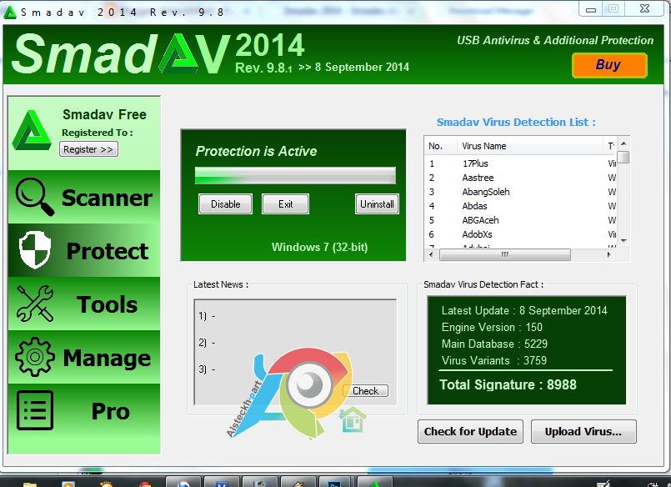
Task: Click the virus list scroll down arrow
Action: pos(624,240)
